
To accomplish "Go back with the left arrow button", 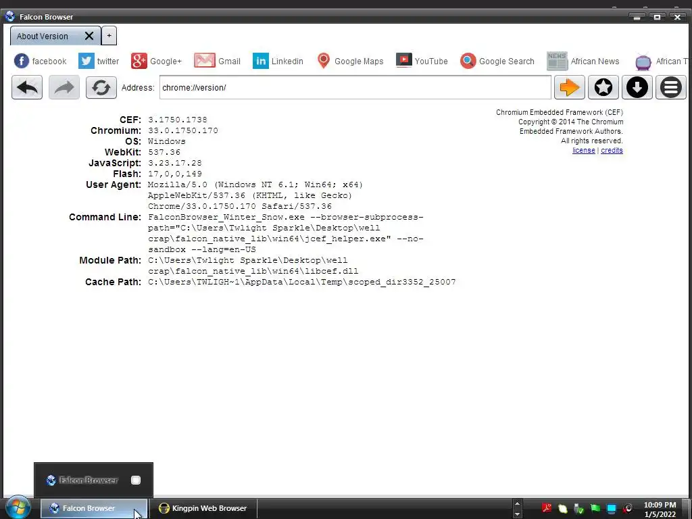I will [27, 87].
